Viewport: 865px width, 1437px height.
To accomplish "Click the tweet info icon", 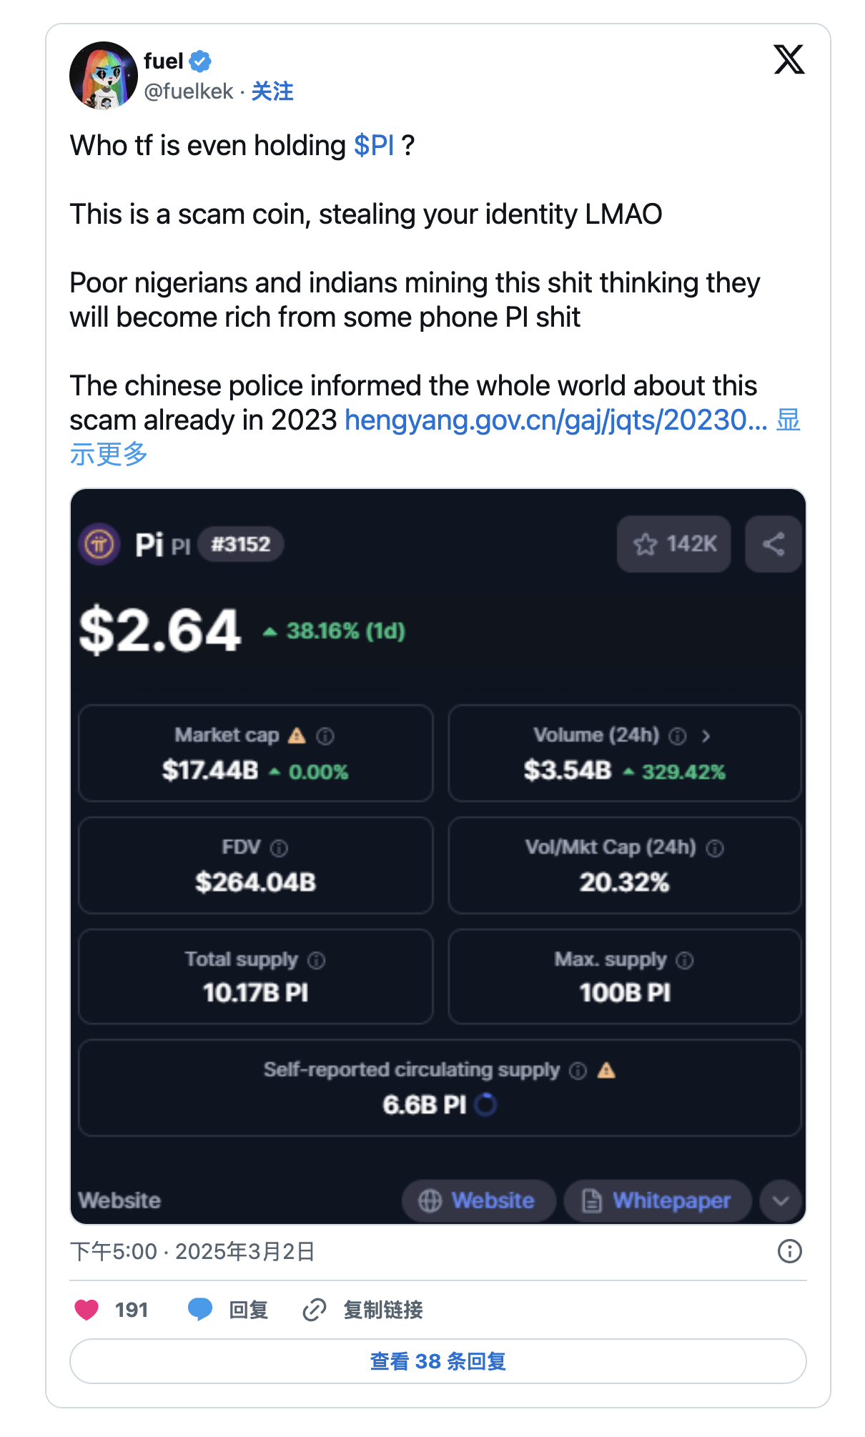I will click(x=789, y=1251).
